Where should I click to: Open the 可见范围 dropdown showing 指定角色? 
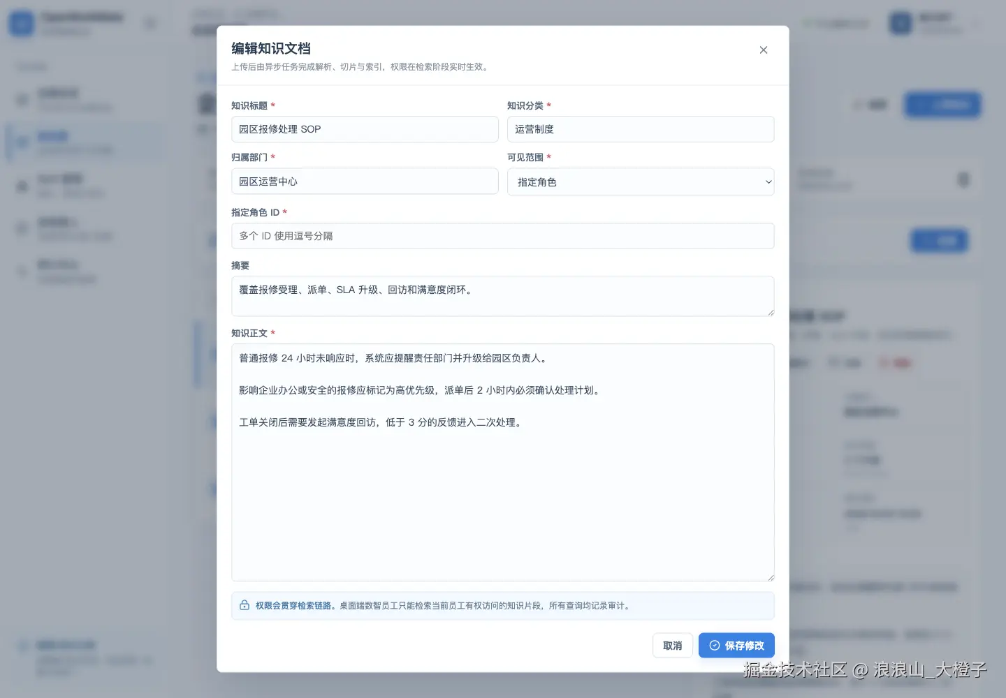click(641, 182)
